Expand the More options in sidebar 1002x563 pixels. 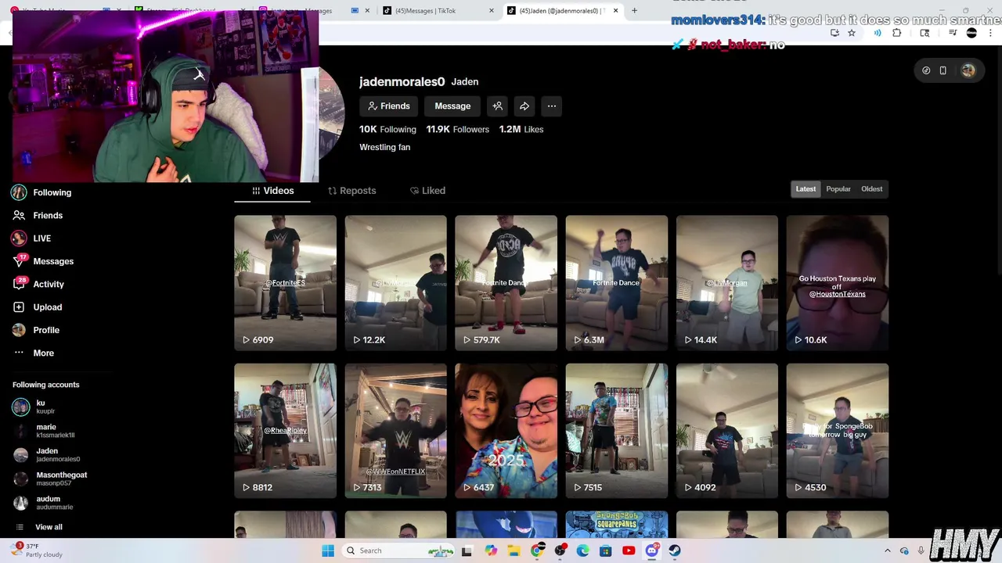click(34, 353)
